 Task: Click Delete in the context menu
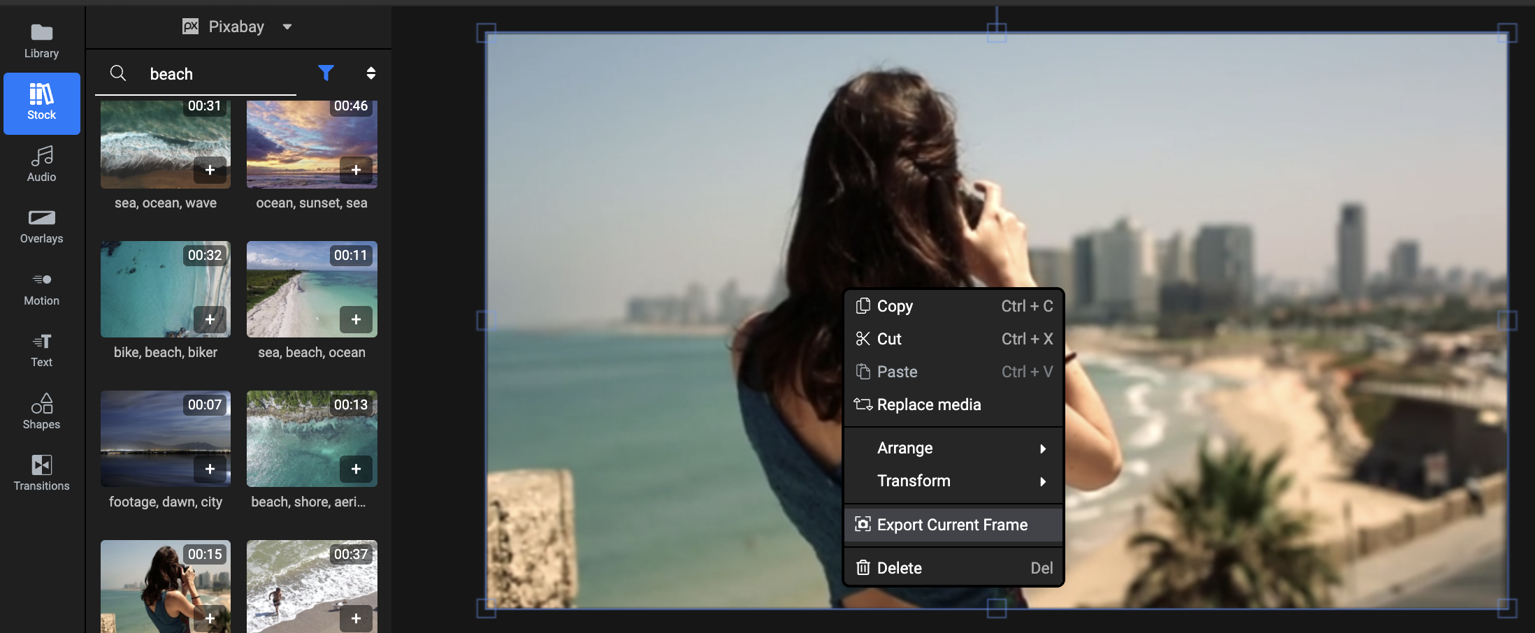[899, 568]
